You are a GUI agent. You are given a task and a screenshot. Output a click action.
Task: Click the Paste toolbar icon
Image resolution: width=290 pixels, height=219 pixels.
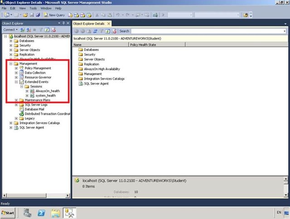pyautogui.click(x=110, y=15)
